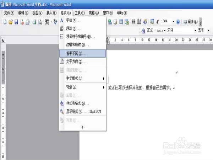Image resolution: width=213 pixels, height=160 pixels.
Task: Open the 文件(F) menu
Action: click(x=9, y=13)
